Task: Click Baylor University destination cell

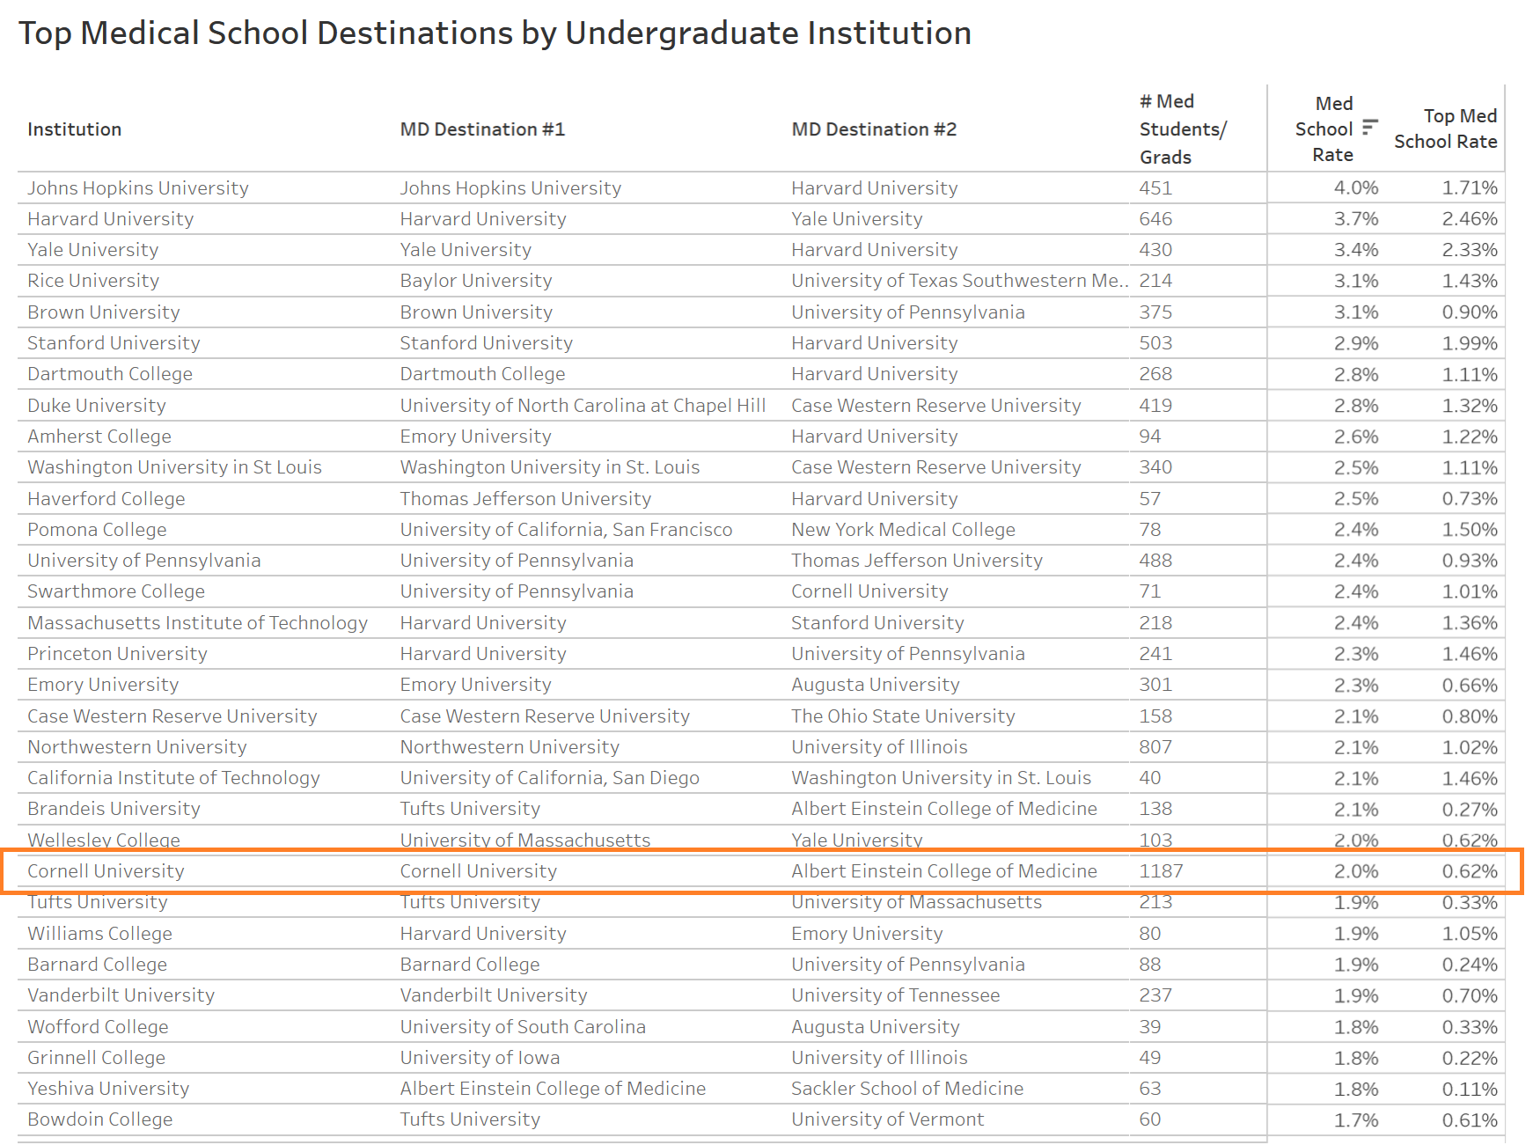Action: click(x=476, y=281)
